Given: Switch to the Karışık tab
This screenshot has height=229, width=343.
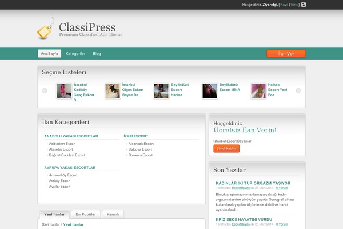Looking at the screenshot, I should point(113,214).
